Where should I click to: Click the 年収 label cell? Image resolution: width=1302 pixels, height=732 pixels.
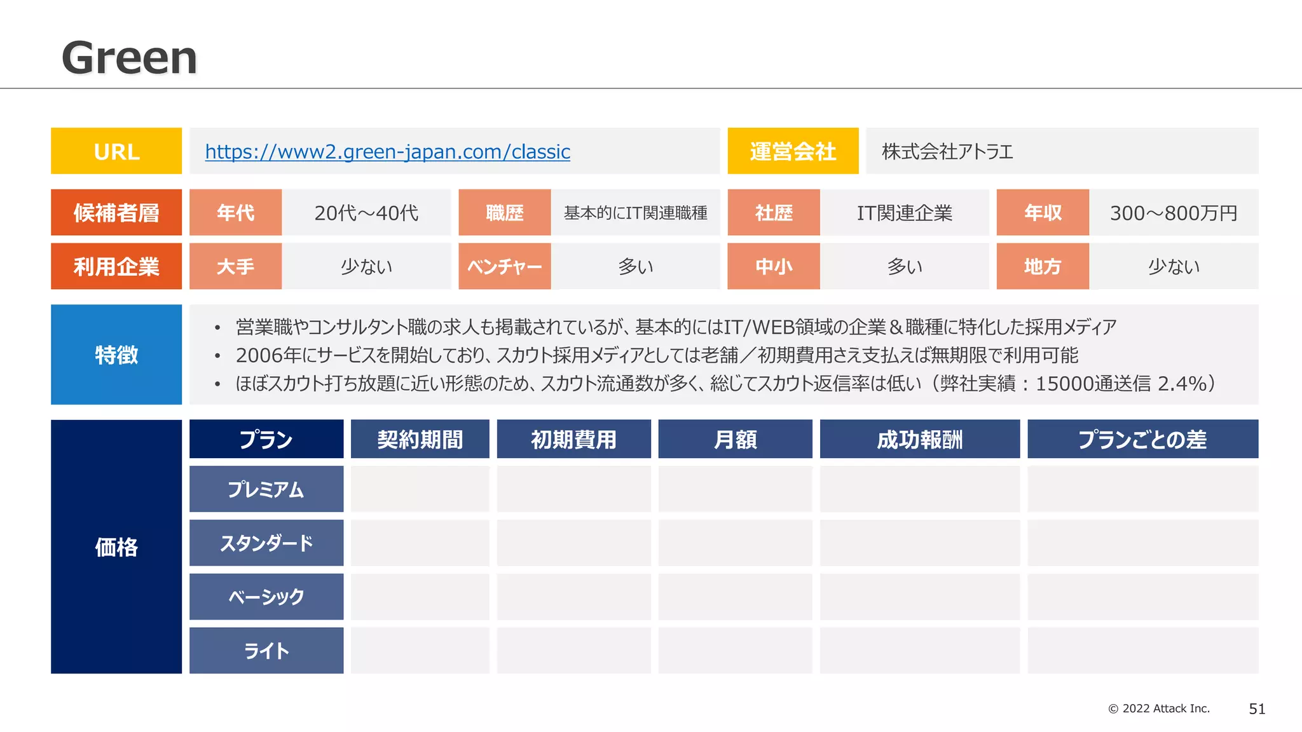1043,212
